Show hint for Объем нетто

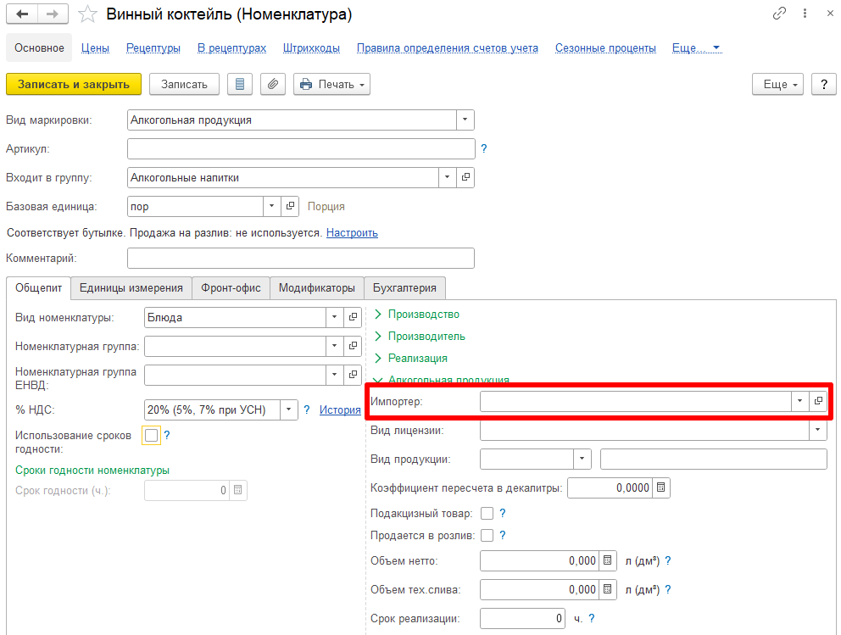coord(668,560)
